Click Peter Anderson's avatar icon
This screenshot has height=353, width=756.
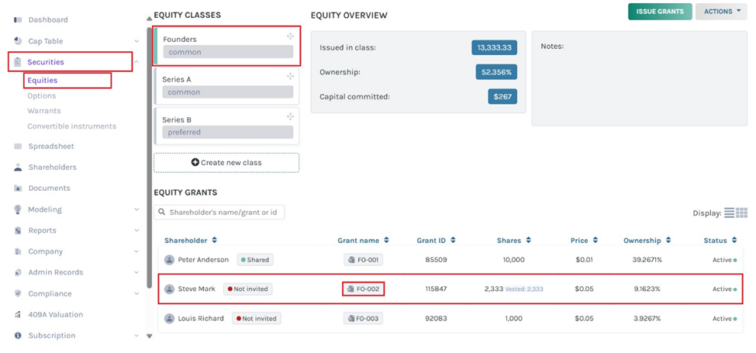(169, 260)
